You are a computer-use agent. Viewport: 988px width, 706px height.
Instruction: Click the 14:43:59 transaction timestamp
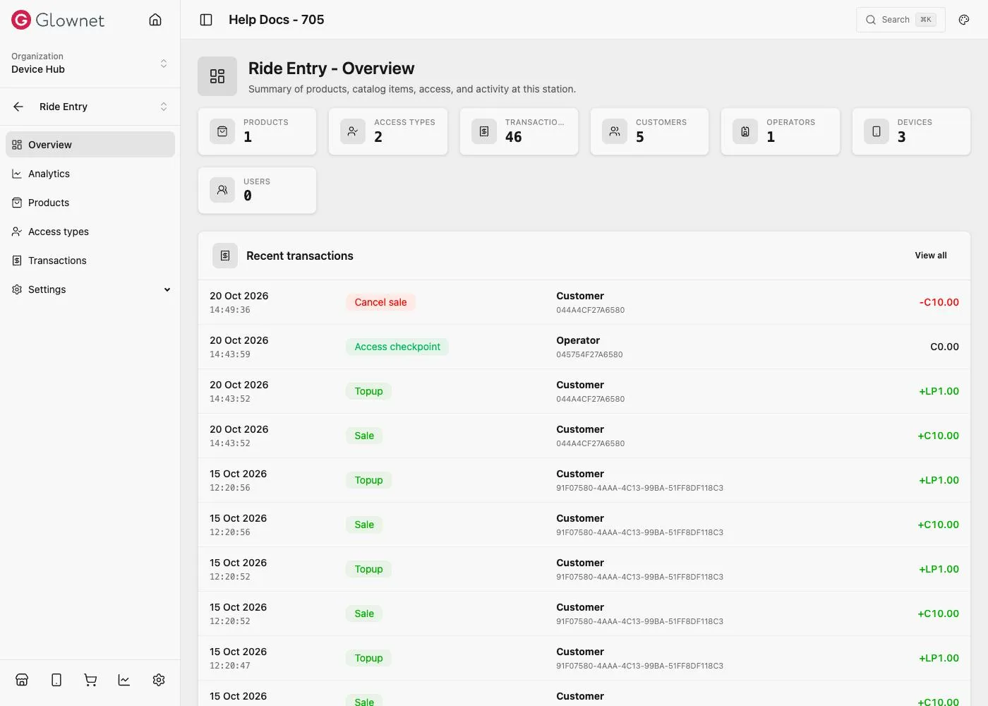(x=230, y=354)
